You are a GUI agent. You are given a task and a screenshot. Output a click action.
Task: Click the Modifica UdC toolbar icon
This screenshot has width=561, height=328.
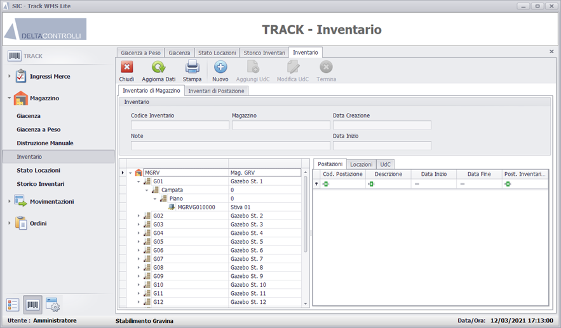(293, 67)
